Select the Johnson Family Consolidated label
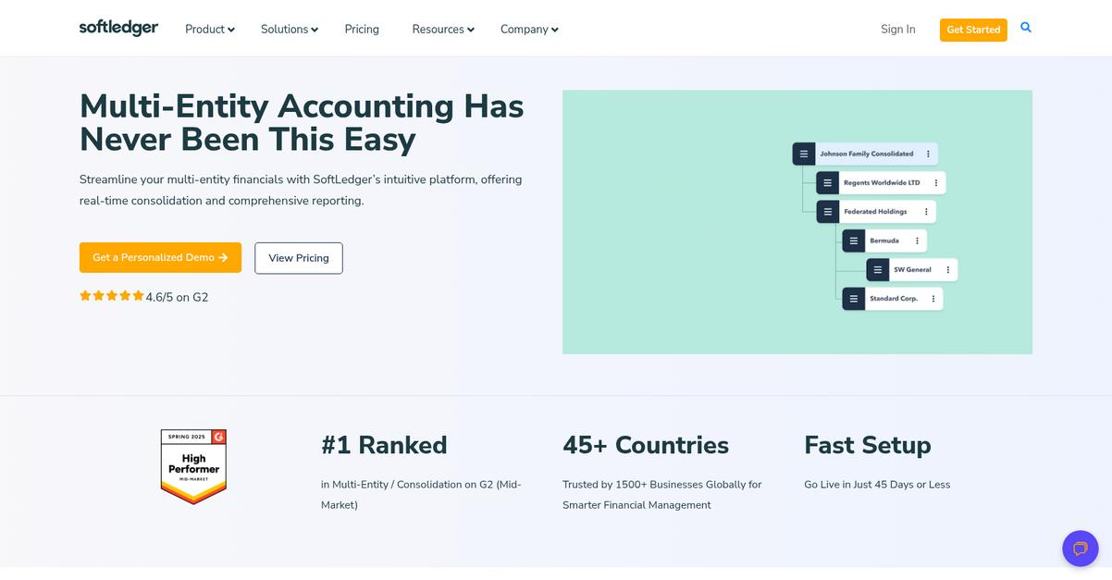The height and width of the screenshot is (580, 1112). pos(867,154)
